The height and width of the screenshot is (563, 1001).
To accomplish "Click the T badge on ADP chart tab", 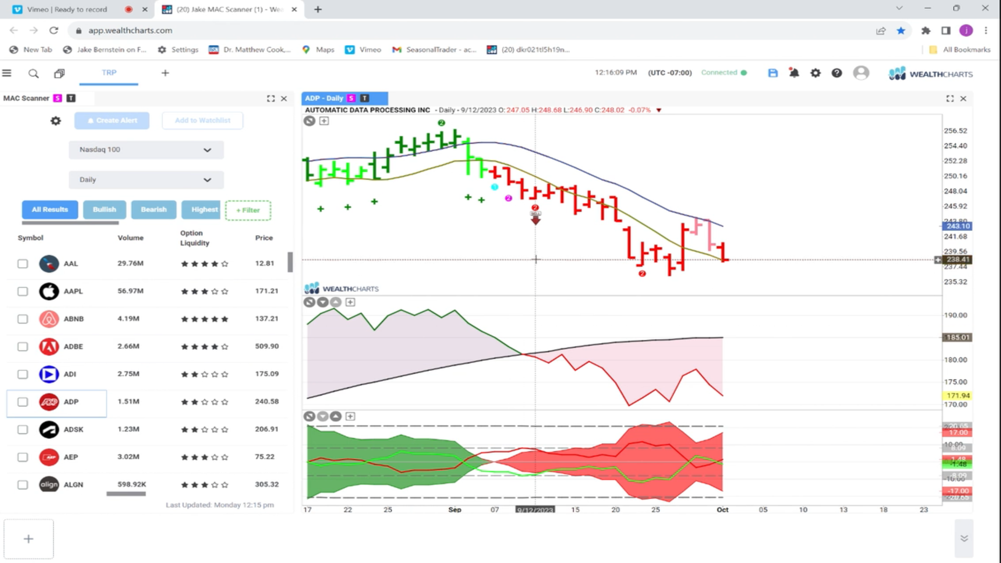I will 365,98.
